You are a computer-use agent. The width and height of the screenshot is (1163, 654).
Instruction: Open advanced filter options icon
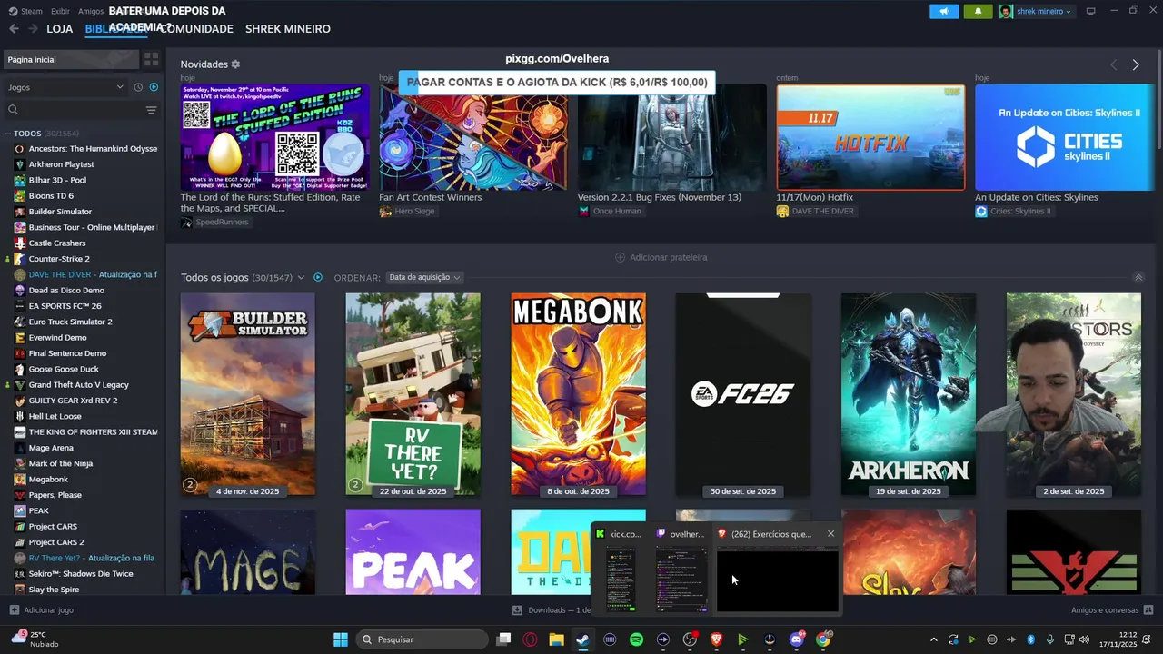pyautogui.click(x=151, y=110)
